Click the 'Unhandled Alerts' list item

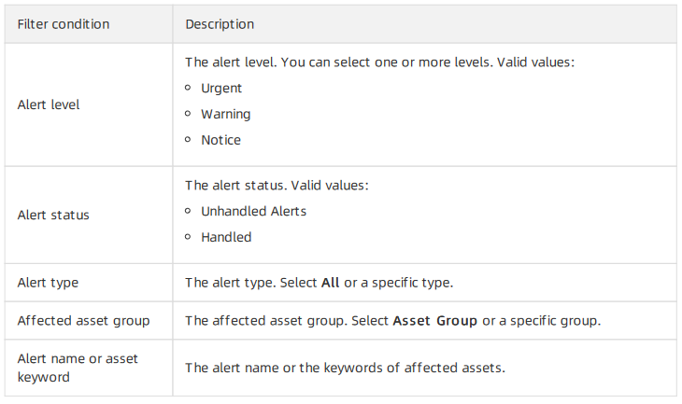[253, 211]
